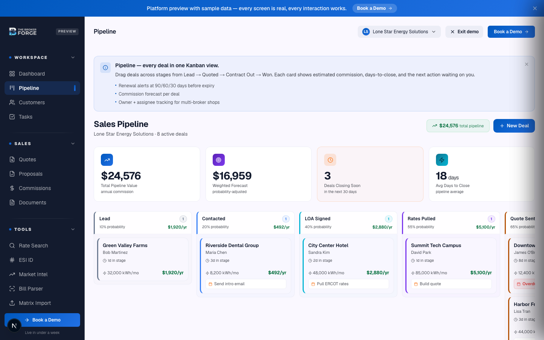Image resolution: width=544 pixels, height=340 pixels.
Task: Collapse the TOOLS sidebar section
Action: 73,229
